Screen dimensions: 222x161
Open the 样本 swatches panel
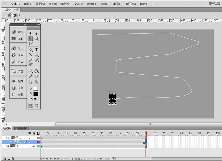[18, 39]
